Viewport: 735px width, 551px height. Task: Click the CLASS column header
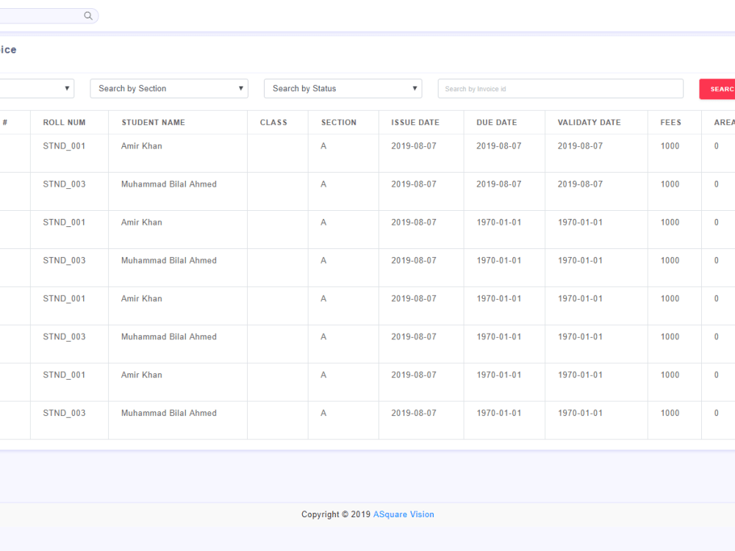[273, 122]
